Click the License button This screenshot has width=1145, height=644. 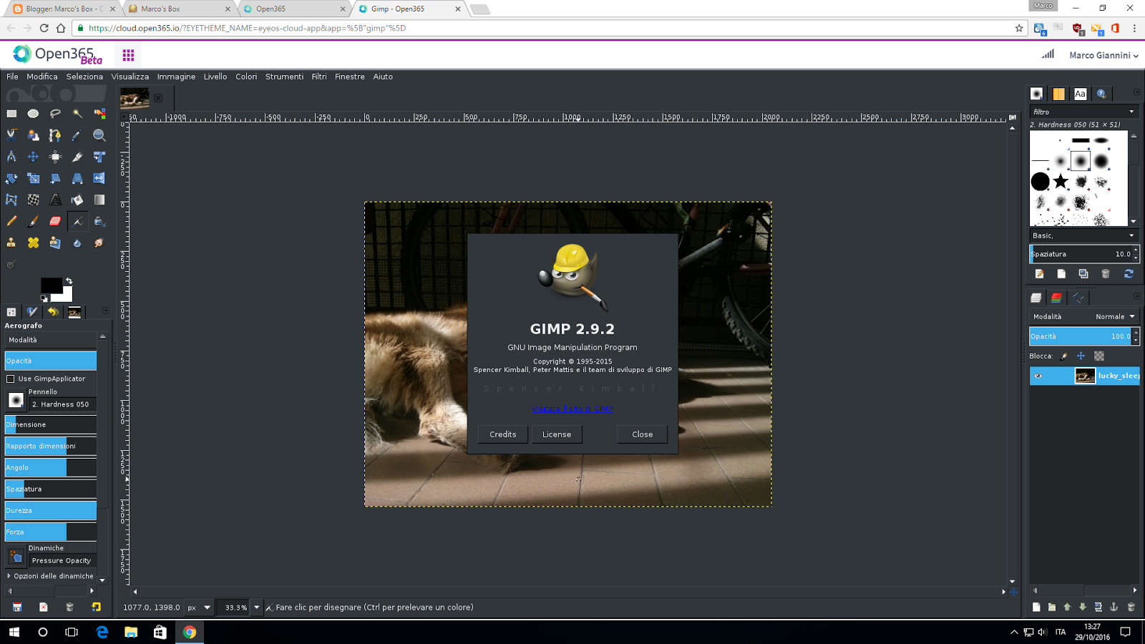pyautogui.click(x=557, y=434)
